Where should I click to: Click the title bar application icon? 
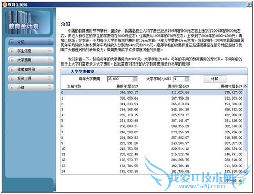click(5, 5)
